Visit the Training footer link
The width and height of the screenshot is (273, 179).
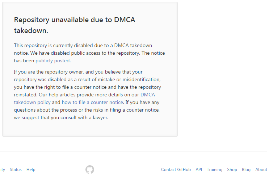coord(214,170)
